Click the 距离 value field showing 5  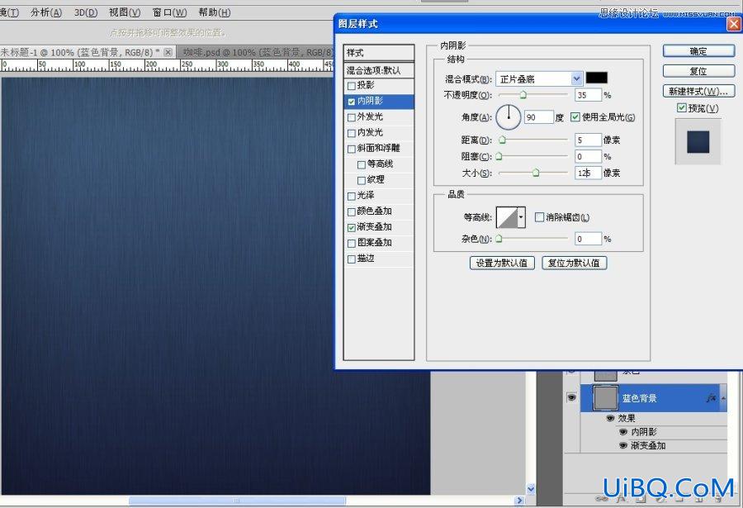pos(588,140)
